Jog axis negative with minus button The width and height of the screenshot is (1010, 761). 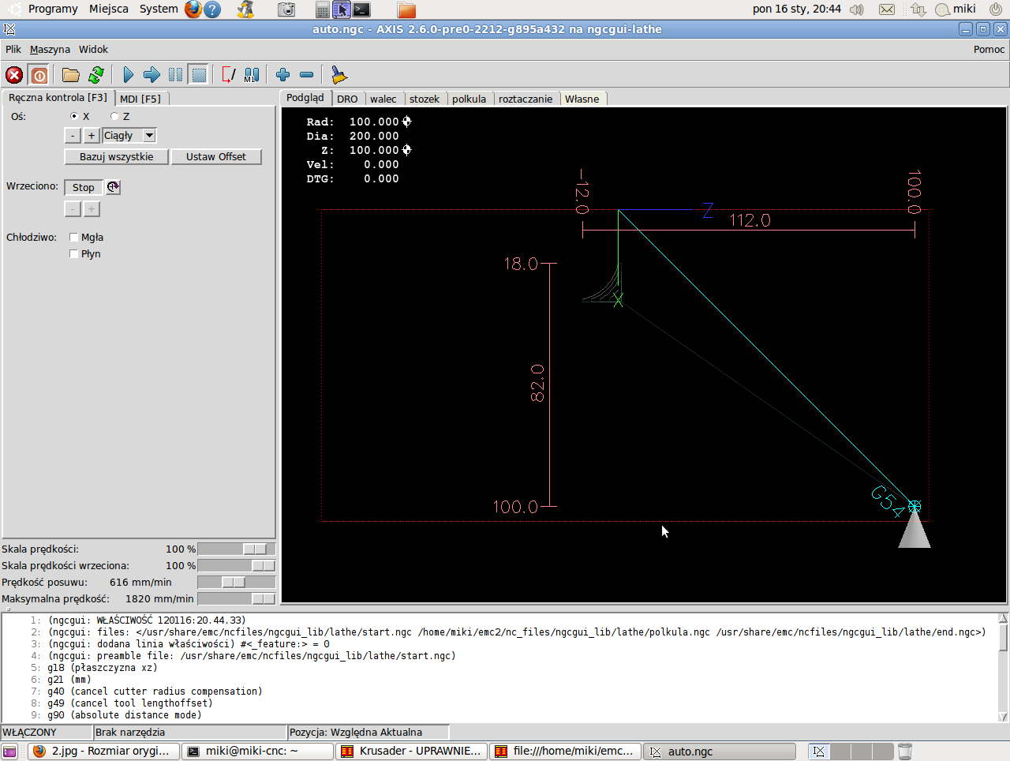73,136
